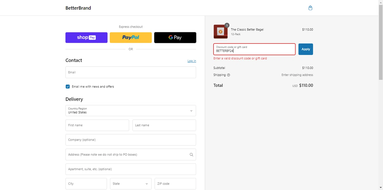Screen dimensions: 383x190
Task: Click the address search magnifier icon
Action: click(x=191, y=155)
